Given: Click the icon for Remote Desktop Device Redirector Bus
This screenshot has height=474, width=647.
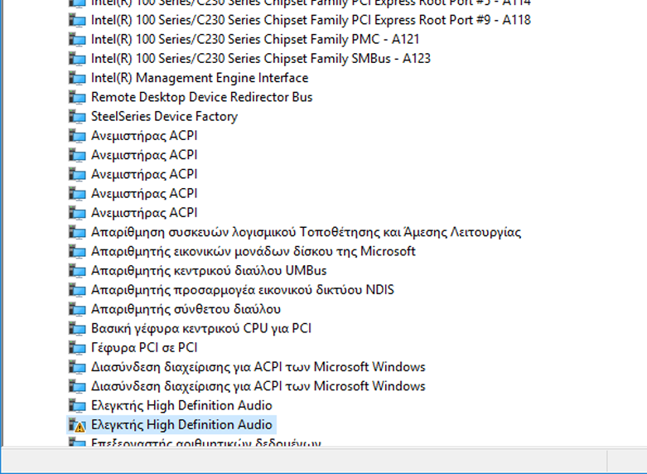Looking at the screenshot, I should click(77, 97).
